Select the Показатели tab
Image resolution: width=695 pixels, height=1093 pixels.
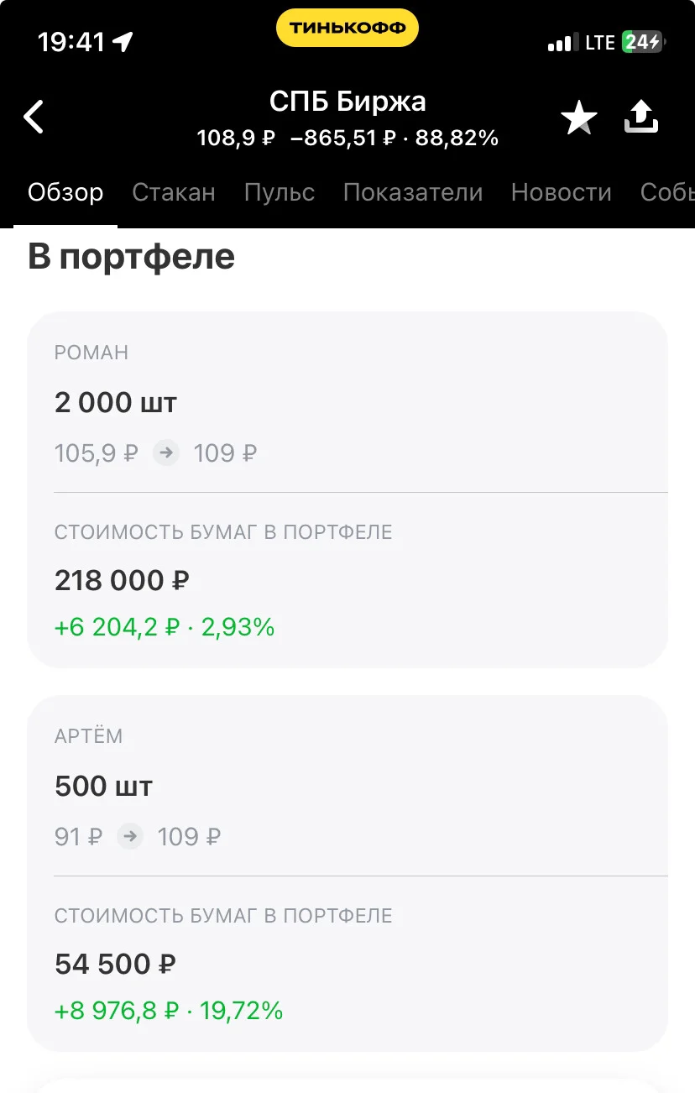click(x=413, y=192)
